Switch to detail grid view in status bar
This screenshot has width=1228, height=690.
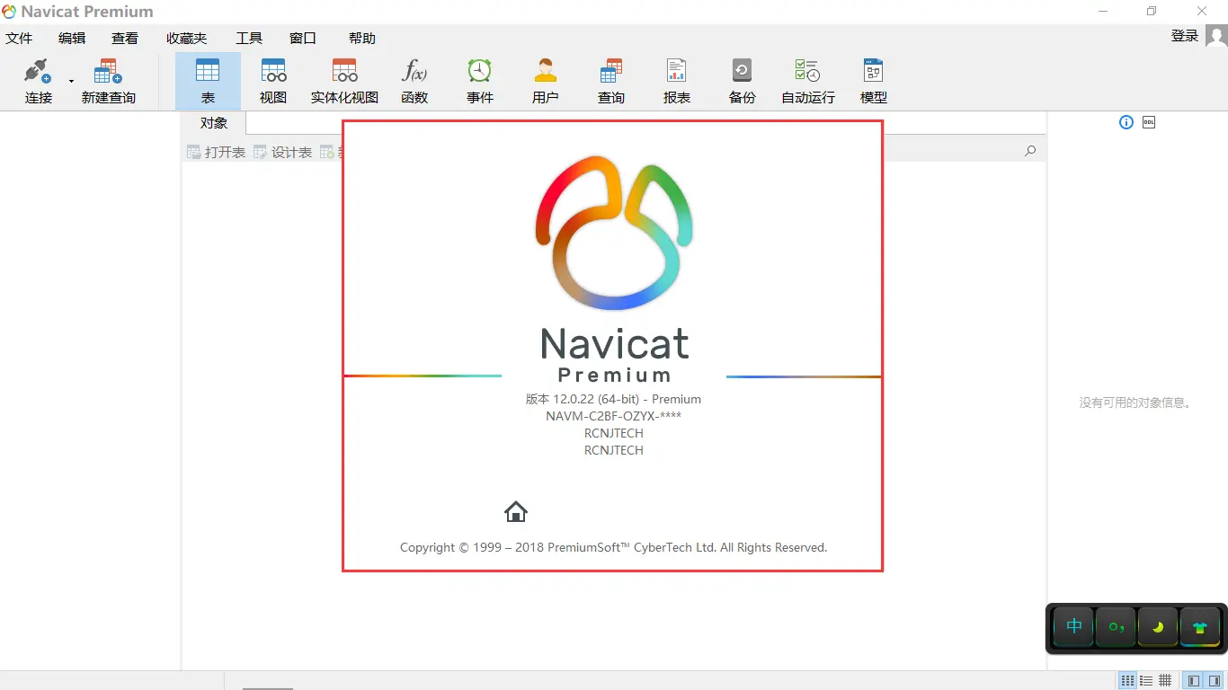pos(1165,680)
